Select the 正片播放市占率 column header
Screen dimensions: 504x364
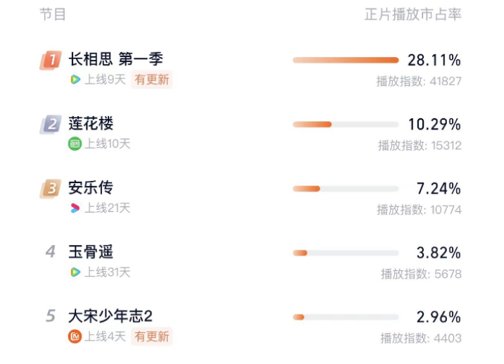pyautogui.click(x=413, y=15)
